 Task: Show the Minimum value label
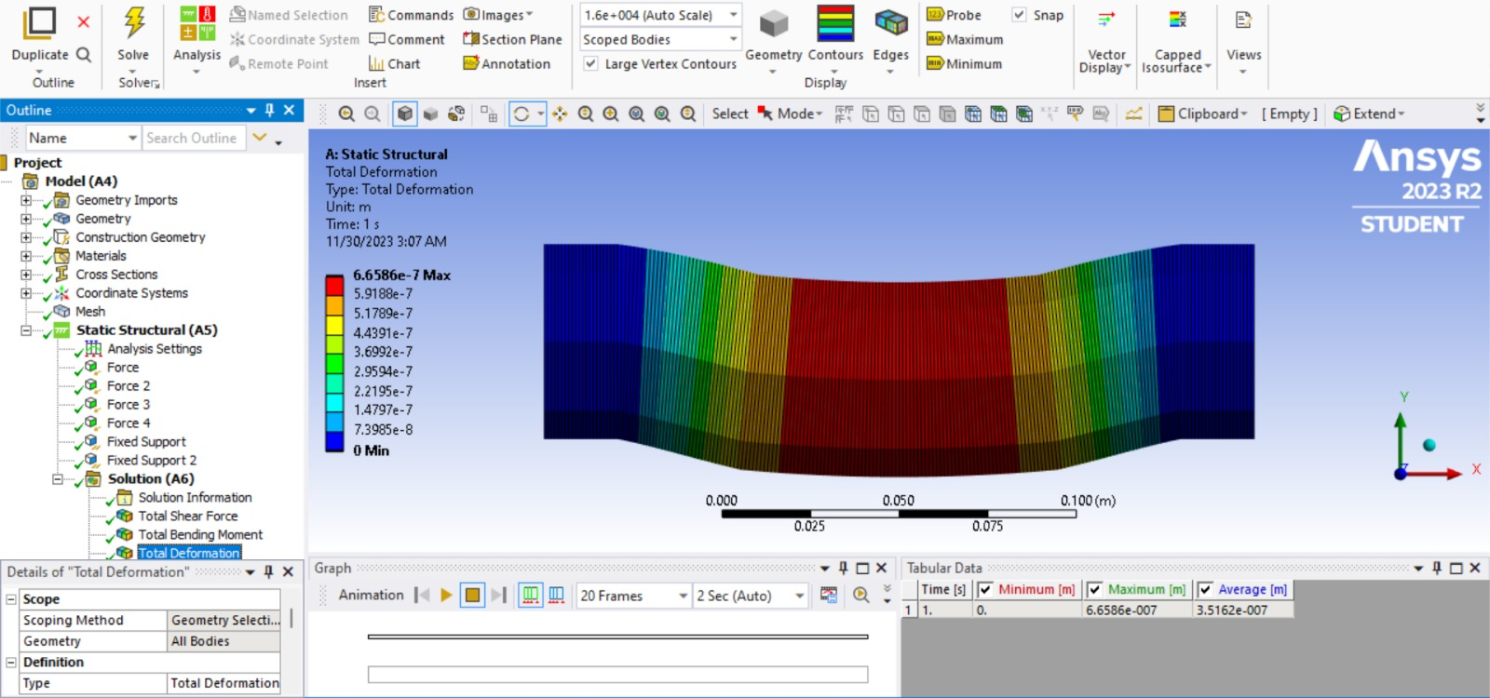coord(964,63)
